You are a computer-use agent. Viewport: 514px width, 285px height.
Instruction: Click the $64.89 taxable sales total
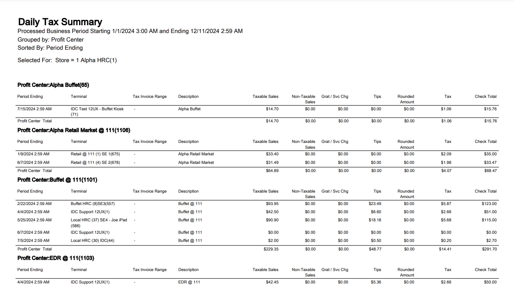(272, 171)
